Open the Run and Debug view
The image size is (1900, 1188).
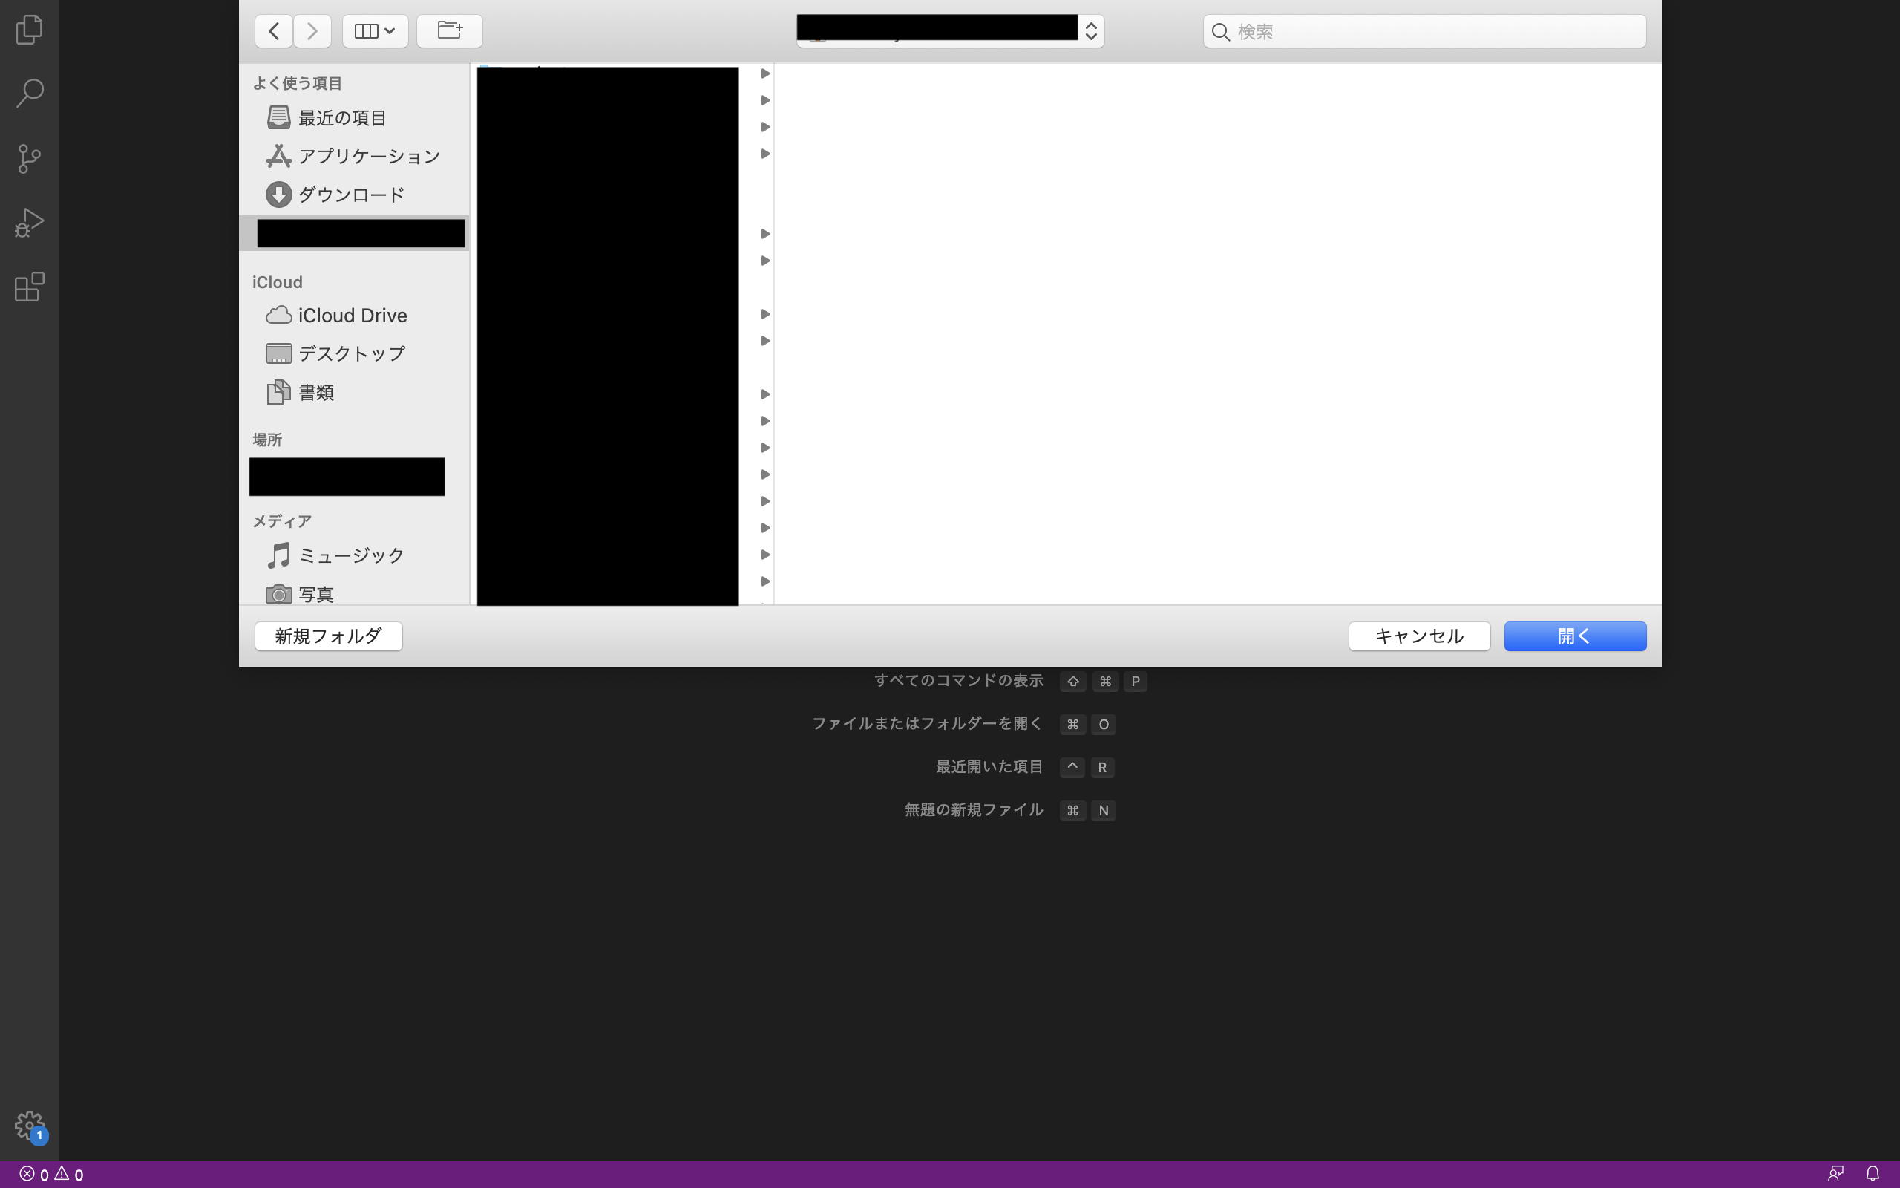[x=29, y=222]
